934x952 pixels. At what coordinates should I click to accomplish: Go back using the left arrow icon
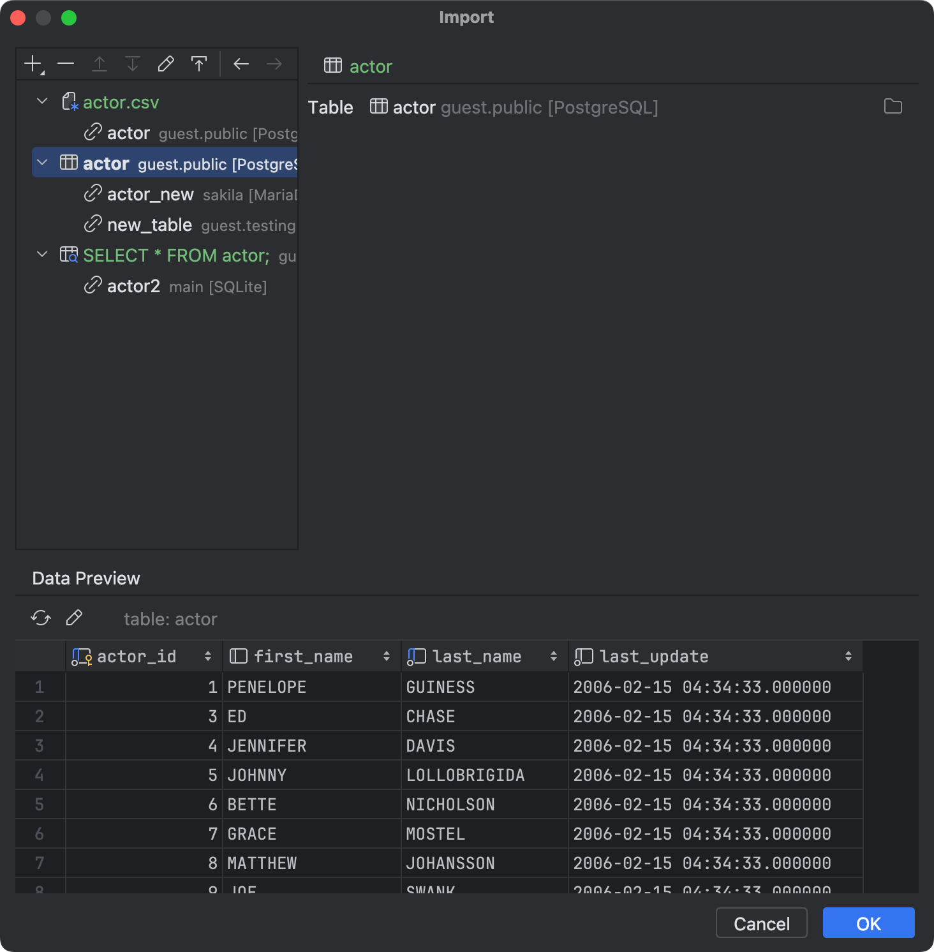pyautogui.click(x=241, y=63)
